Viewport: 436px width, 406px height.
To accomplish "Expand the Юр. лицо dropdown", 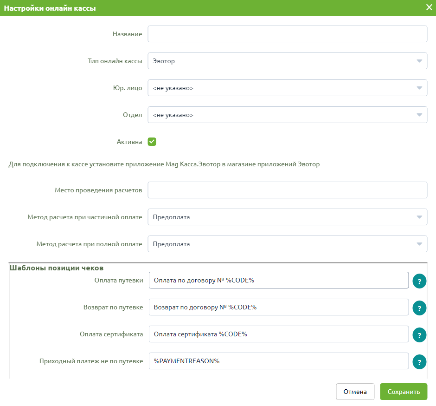I will (287, 88).
